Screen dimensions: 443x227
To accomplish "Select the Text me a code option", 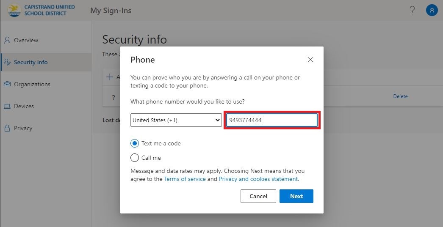I will (x=135, y=143).
